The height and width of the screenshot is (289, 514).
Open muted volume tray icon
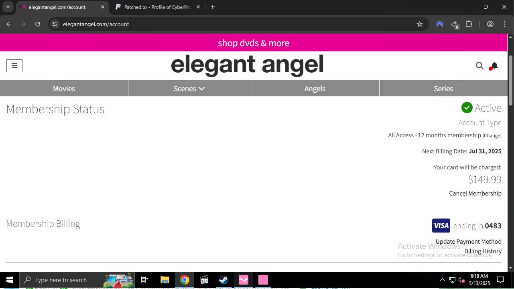[x=461, y=280]
